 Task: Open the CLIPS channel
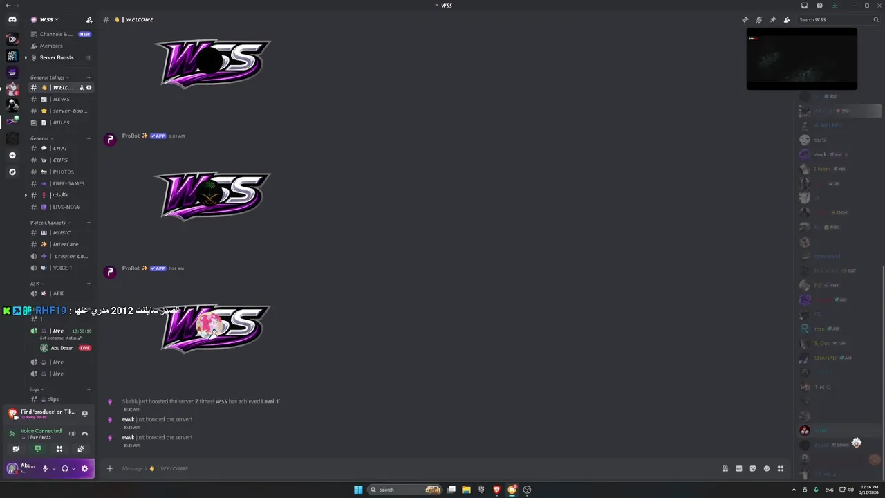coord(60,160)
